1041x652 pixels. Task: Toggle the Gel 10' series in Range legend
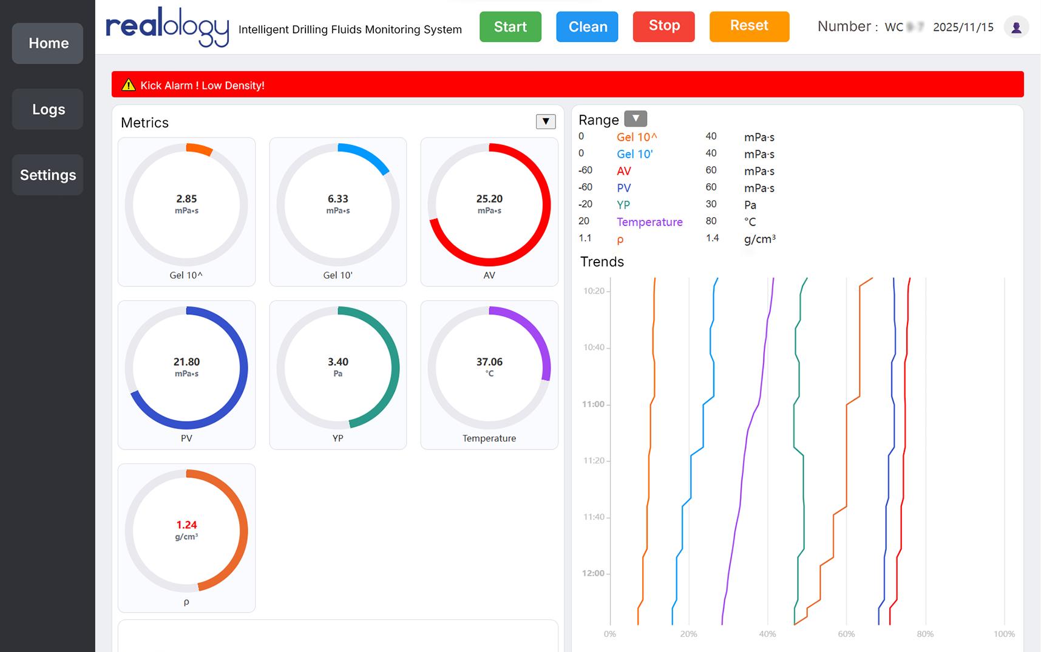634,154
